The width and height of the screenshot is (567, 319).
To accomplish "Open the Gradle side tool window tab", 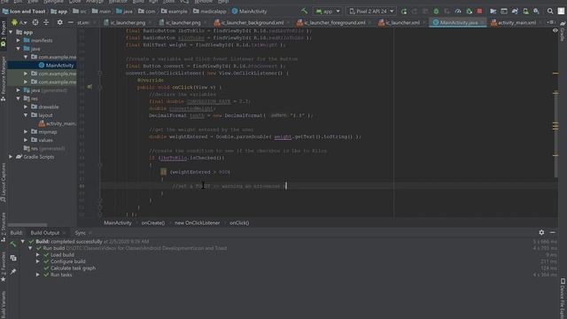I will [563, 31].
